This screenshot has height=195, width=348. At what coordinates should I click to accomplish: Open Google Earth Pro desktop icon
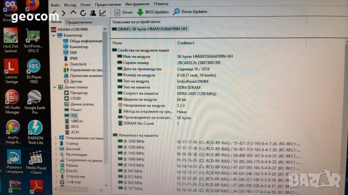[35, 102]
